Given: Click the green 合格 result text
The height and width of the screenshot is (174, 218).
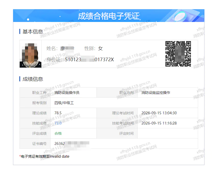Looking at the screenshot, I should pos(58,133).
